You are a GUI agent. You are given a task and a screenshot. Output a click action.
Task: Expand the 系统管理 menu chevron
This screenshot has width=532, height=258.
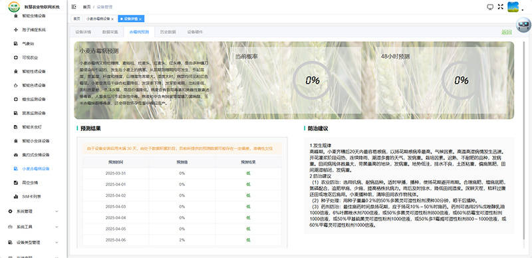pyautogui.click(x=57, y=211)
